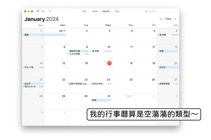The image size is (211, 140).
Task: Select the date cell for January 22
Action: [56, 85]
